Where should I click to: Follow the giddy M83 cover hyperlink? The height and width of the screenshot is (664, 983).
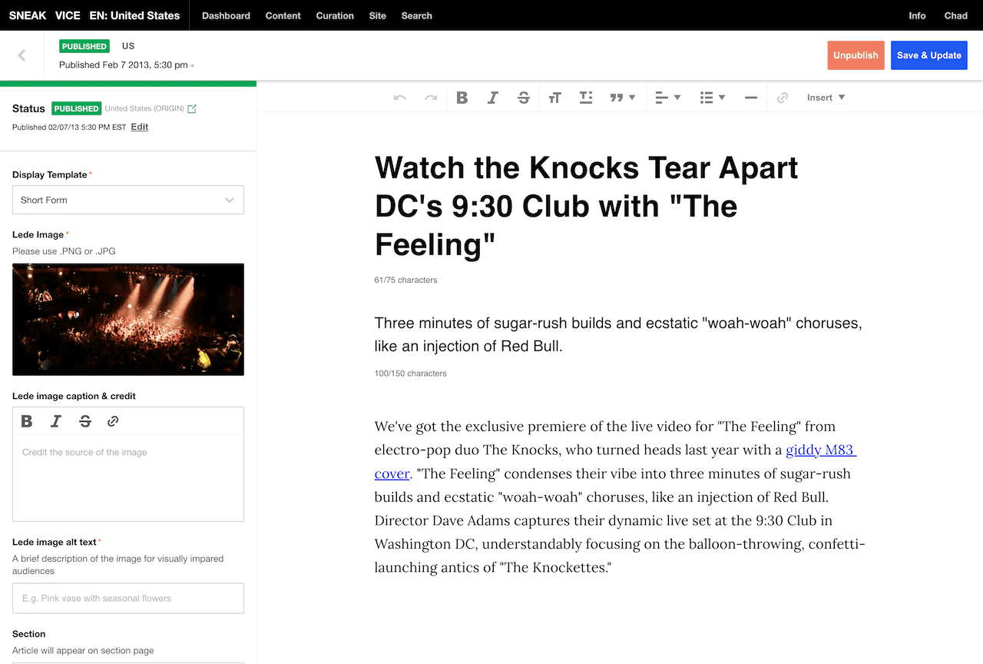pyautogui.click(x=819, y=450)
